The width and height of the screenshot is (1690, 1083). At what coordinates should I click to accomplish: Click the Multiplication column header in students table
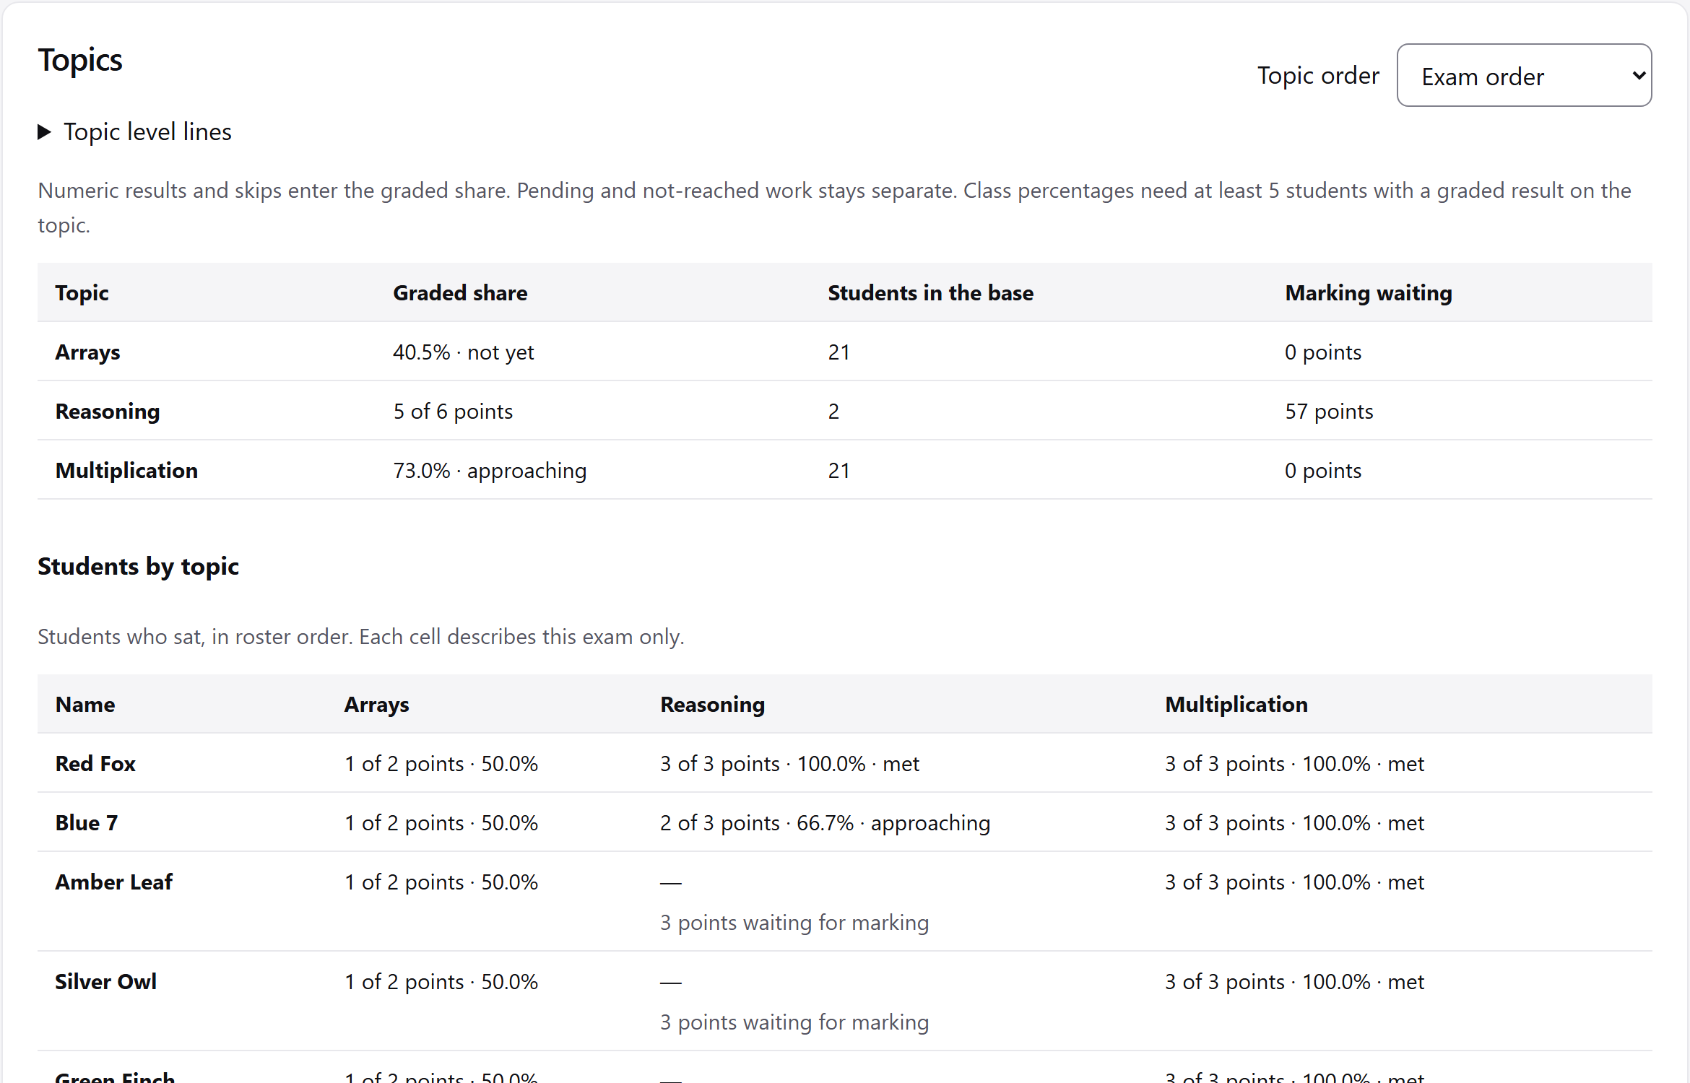(1236, 704)
